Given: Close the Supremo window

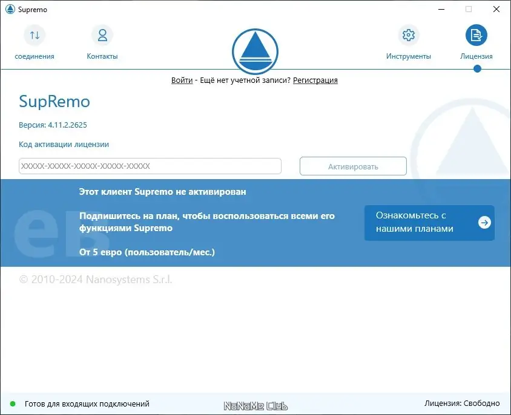Looking at the screenshot, I should point(496,9).
